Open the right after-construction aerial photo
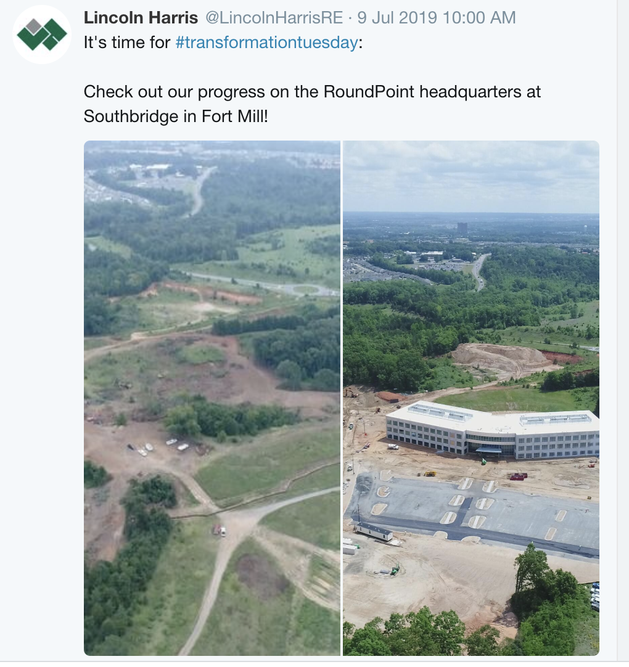Screen dimensions: 629x667 pyautogui.click(x=471, y=398)
